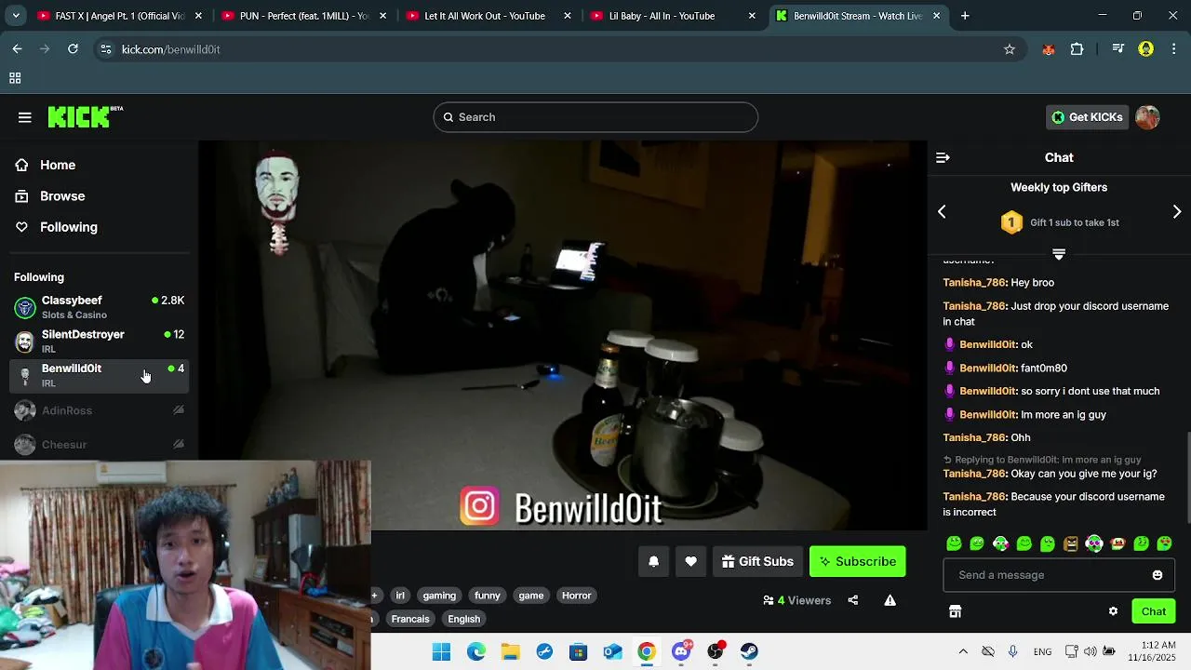Open the Home page
The image size is (1191, 670).
[x=58, y=165]
